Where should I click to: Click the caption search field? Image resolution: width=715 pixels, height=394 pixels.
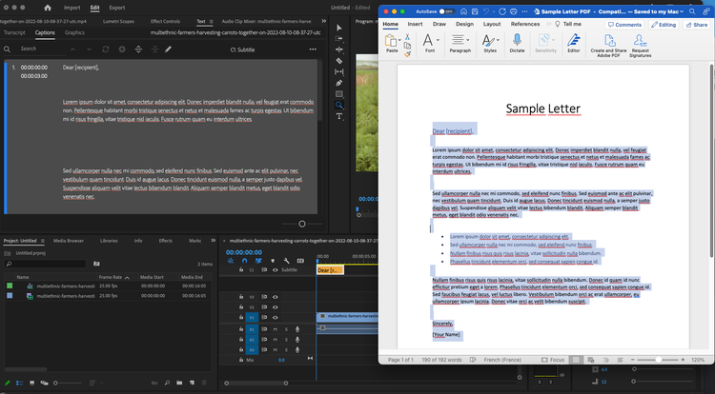[38, 49]
